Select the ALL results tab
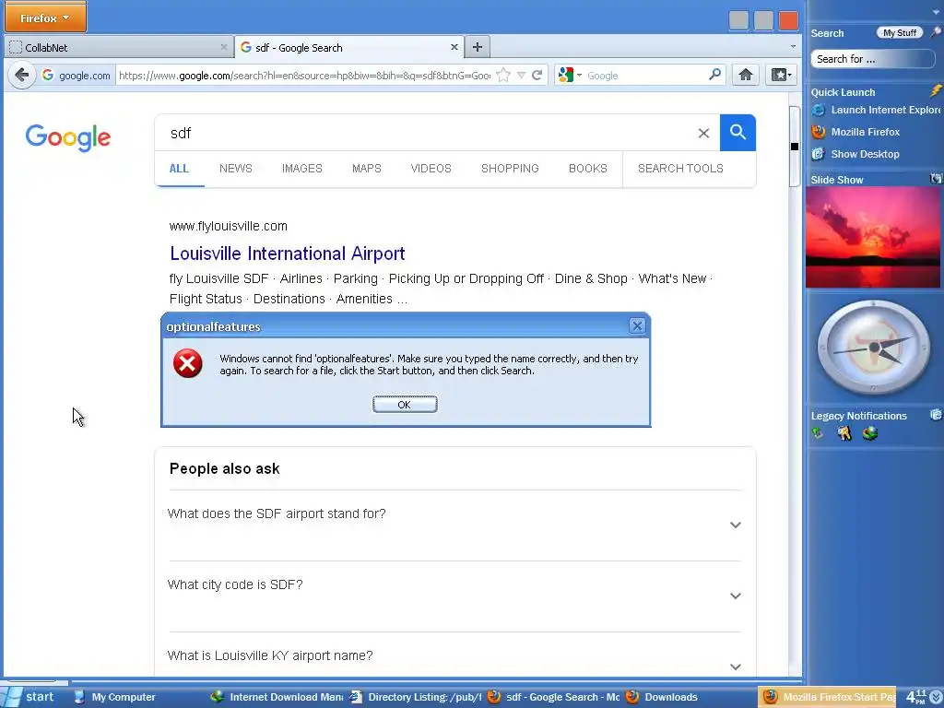944x708 pixels. (179, 169)
